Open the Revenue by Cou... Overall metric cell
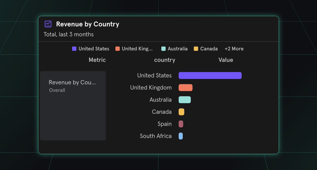 73,106
